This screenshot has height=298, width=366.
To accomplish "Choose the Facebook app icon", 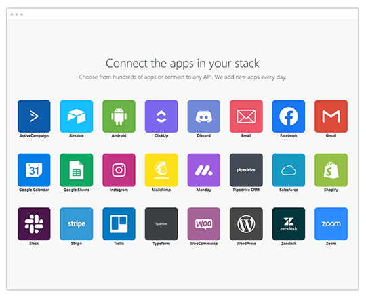I will (289, 116).
